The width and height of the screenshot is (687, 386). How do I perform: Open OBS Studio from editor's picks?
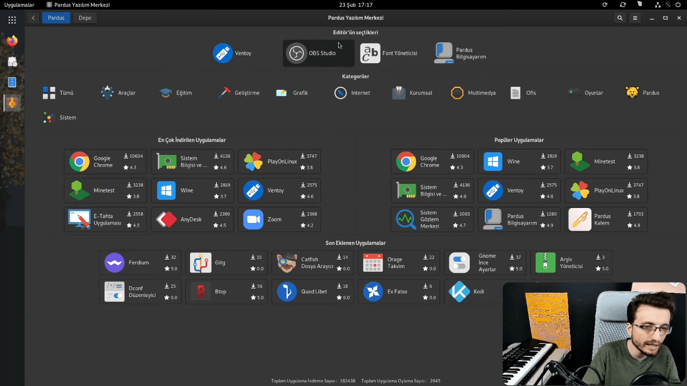[318, 53]
